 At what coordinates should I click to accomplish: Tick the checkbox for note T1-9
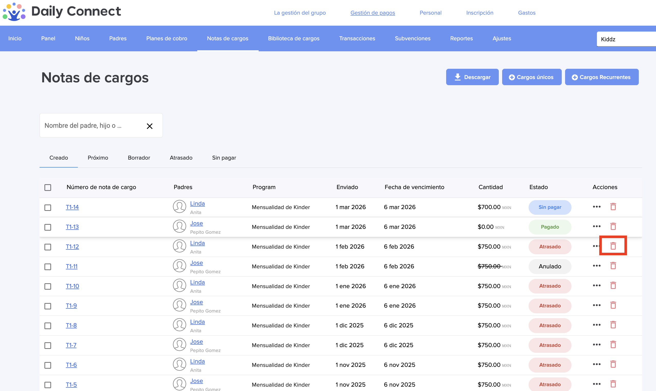coord(48,306)
